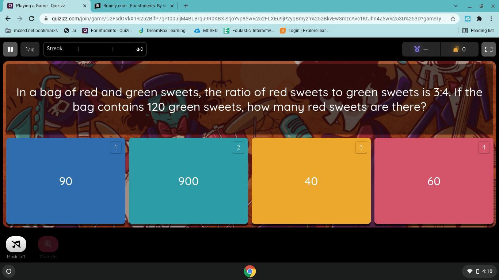Click the address bar URL
This screenshot has height=280, width=499.
pos(248,19)
